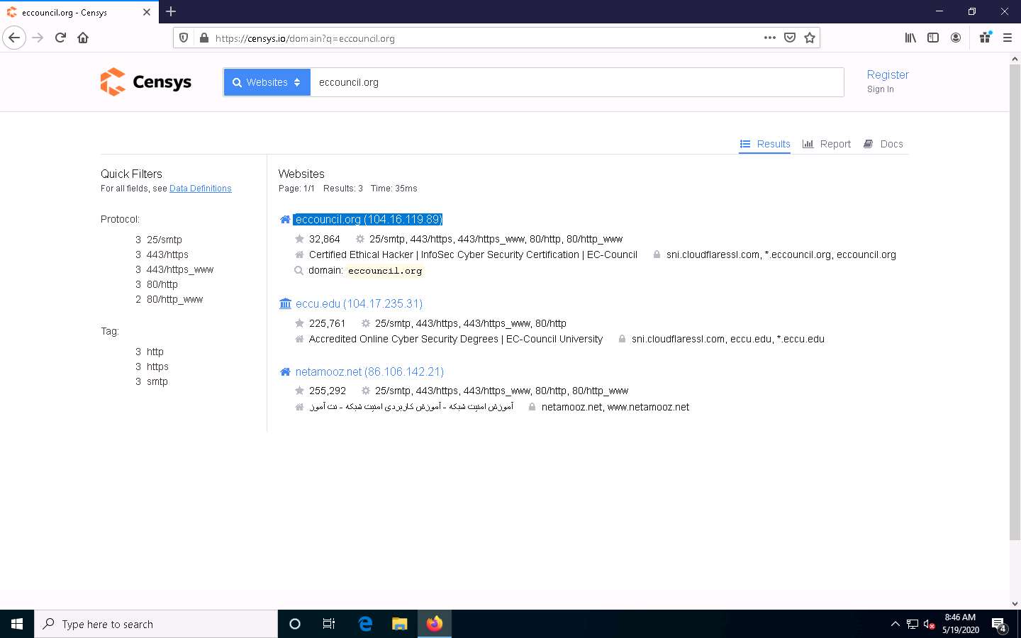Click the Censys search input field

tap(577, 82)
